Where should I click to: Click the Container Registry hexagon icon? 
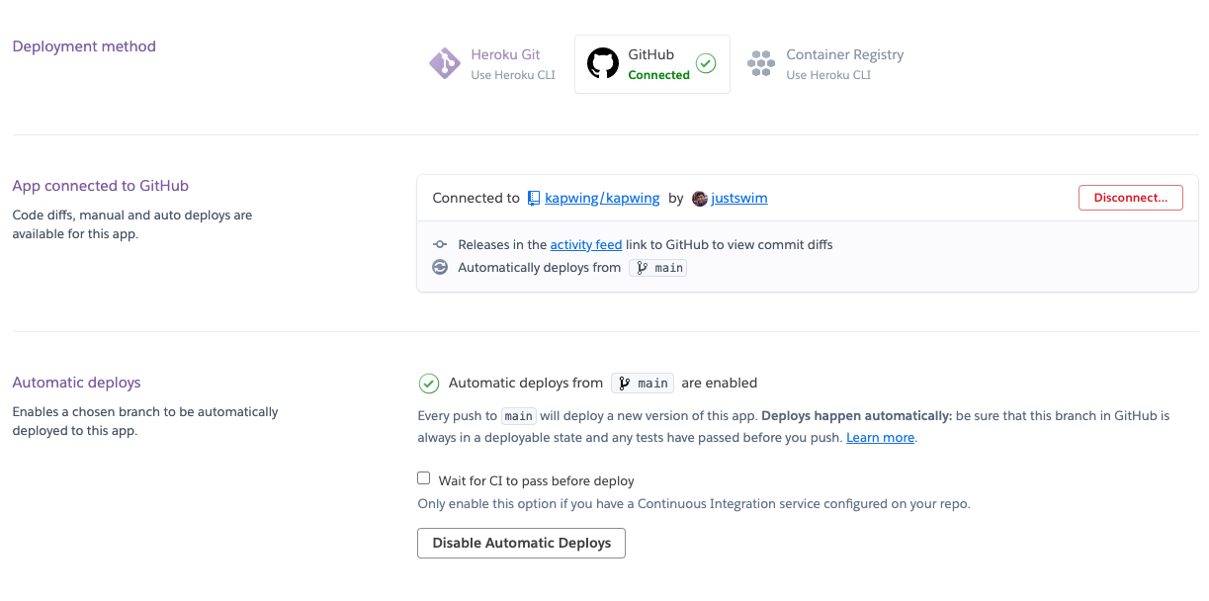point(761,64)
